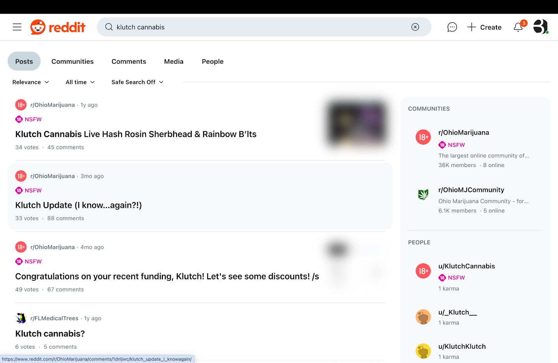558x363 pixels.
Task: Click the blurred thumbnail of the Live Hash Rosin post
Action: pyautogui.click(x=357, y=123)
